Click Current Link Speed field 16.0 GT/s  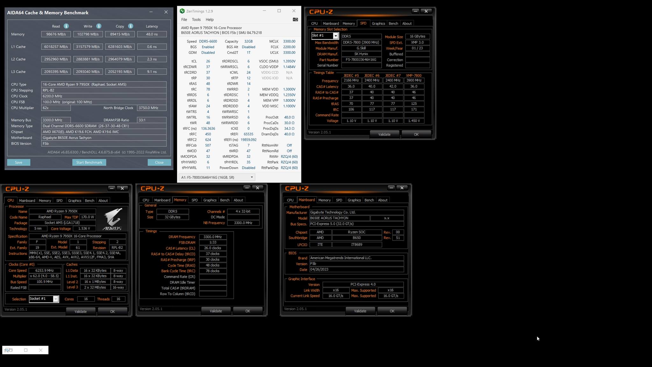click(336, 296)
